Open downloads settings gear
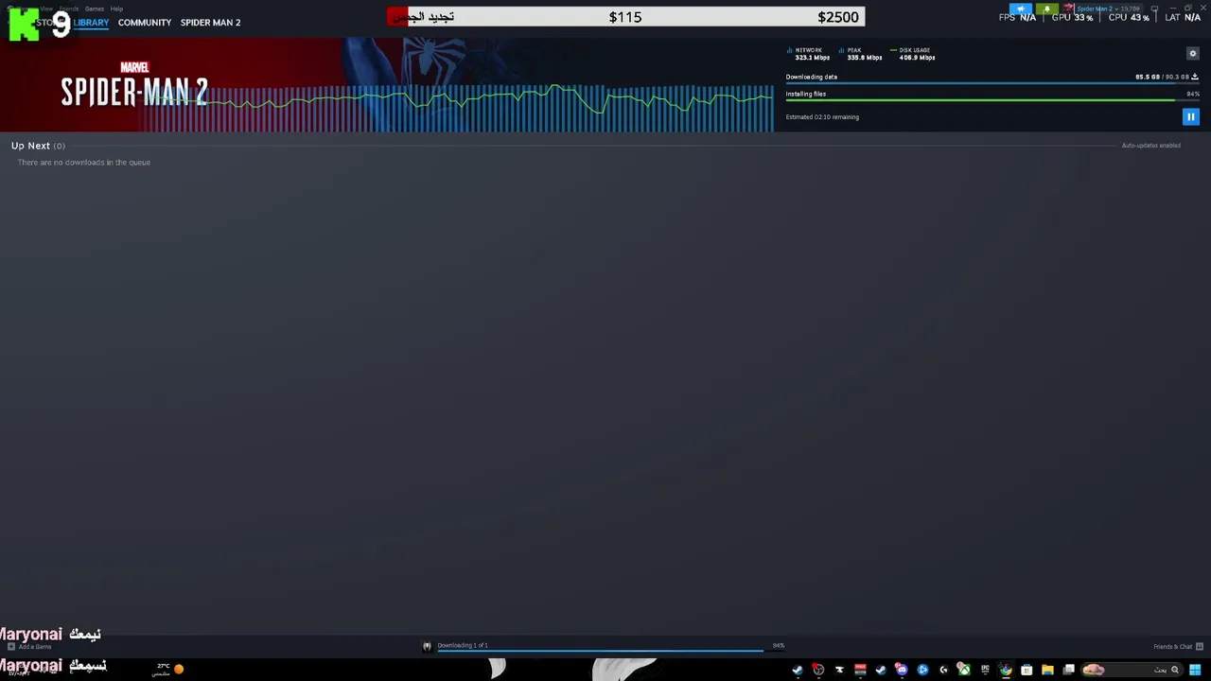 point(1192,54)
